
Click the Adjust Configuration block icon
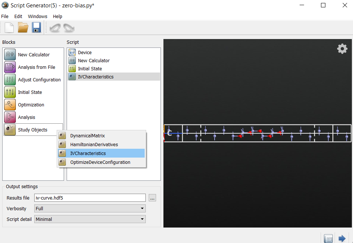coord(10,80)
